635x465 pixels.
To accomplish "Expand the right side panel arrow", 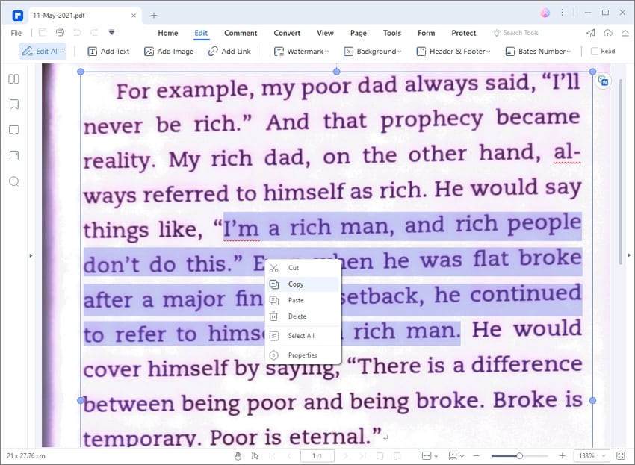I will click(629, 255).
